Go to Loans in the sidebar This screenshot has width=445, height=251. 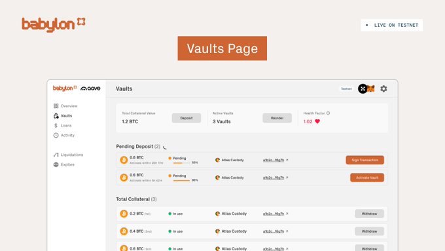pos(62,125)
